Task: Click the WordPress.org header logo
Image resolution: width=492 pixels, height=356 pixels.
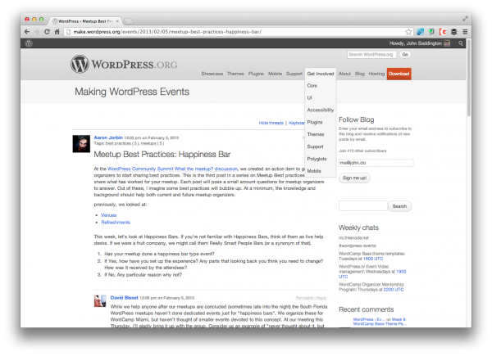Action: click(x=124, y=64)
